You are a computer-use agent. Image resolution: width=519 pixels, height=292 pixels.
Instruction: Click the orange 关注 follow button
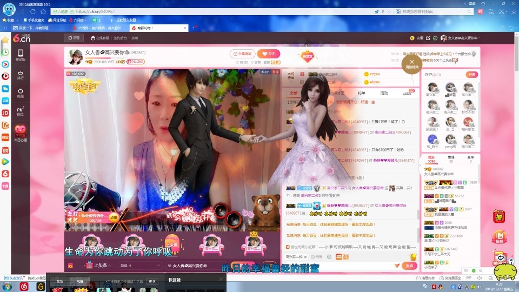pyautogui.click(x=269, y=54)
